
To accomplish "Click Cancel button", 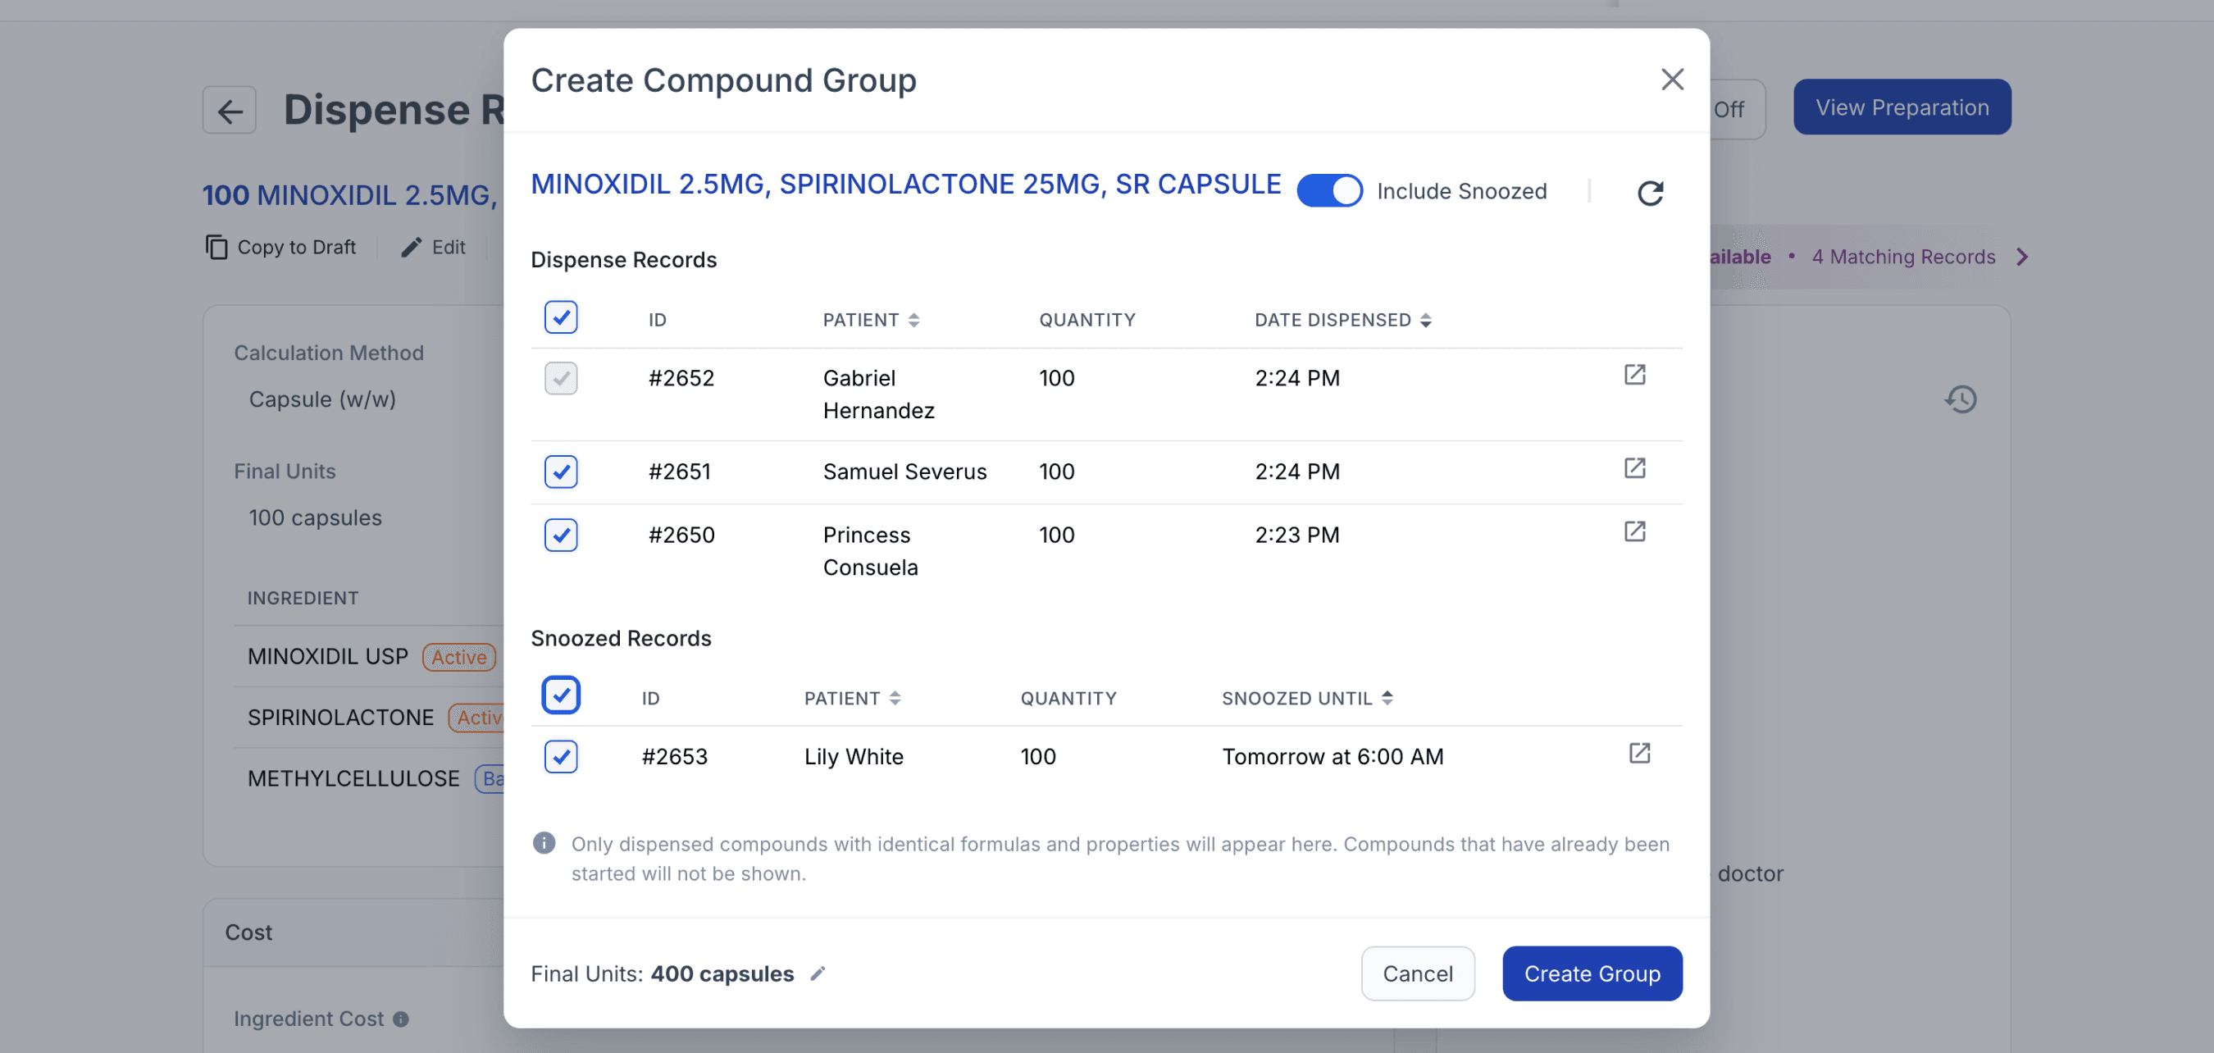I will [1417, 973].
